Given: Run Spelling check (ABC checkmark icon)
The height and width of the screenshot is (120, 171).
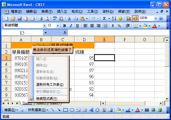Looking at the screenshot, I should 55,19.
